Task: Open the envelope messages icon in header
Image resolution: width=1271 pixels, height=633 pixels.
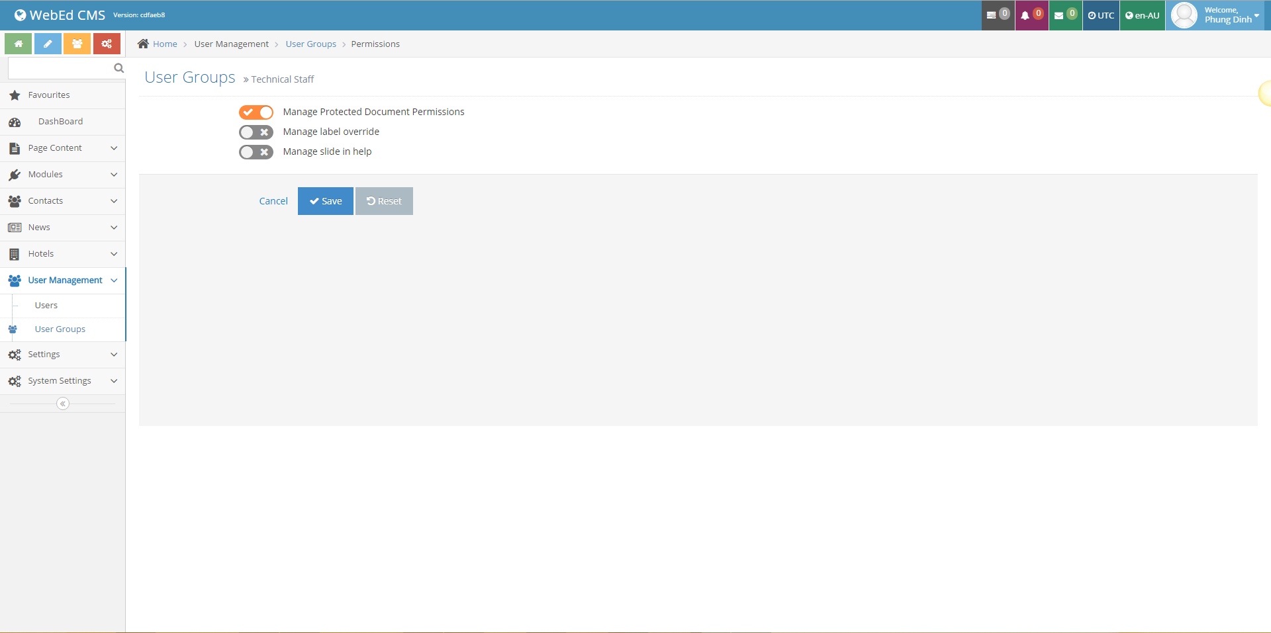Action: point(1064,15)
